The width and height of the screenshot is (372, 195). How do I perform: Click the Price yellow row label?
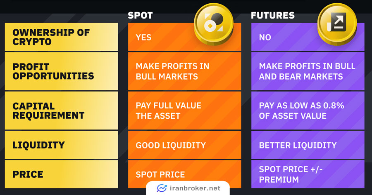[x=61, y=174]
